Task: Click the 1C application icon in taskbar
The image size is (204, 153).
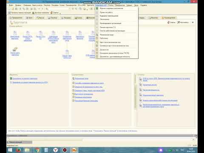Action: click(x=74, y=150)
